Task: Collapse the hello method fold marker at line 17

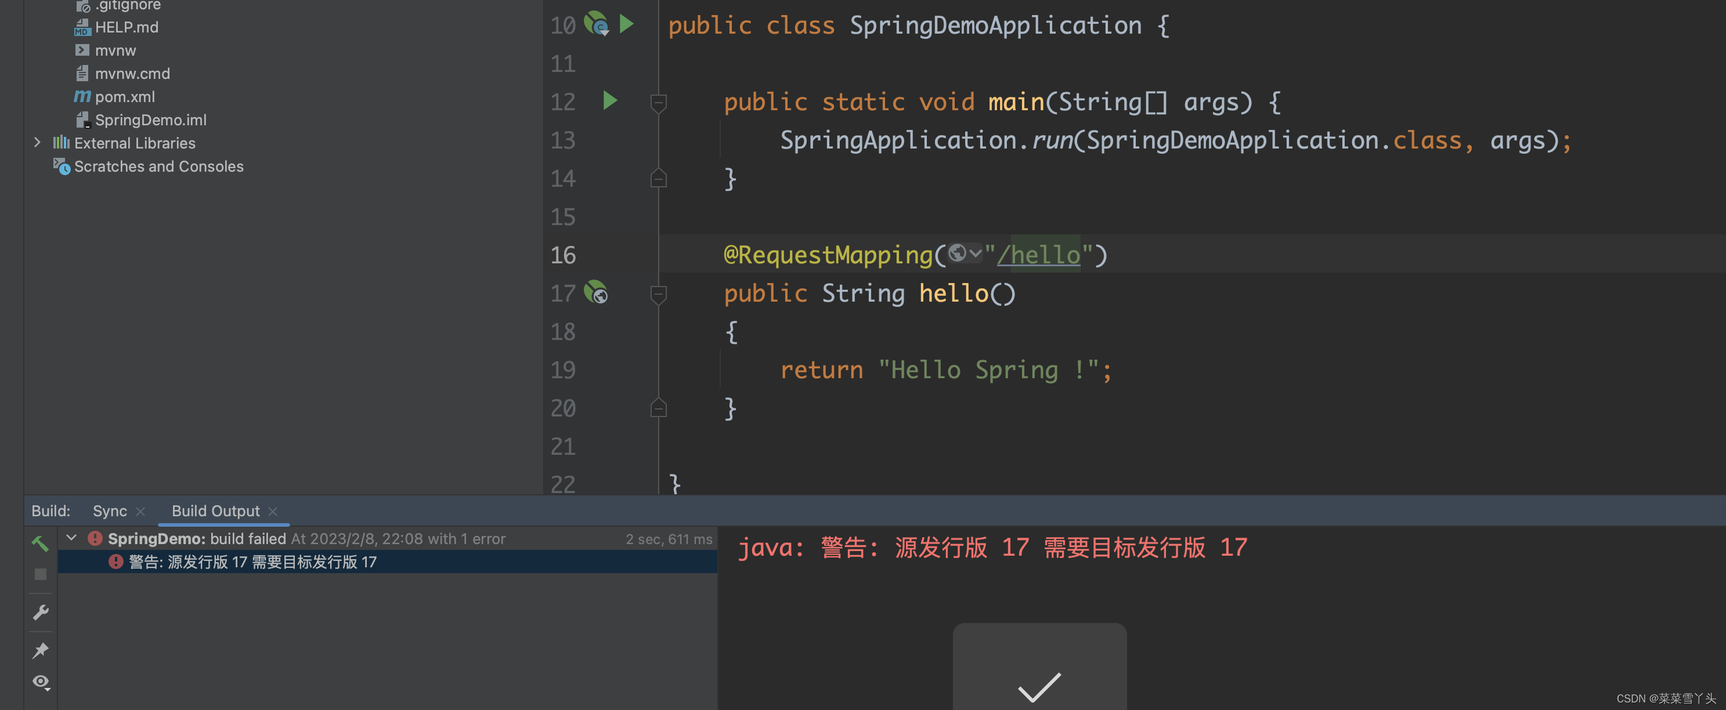Action: point(659,294)
